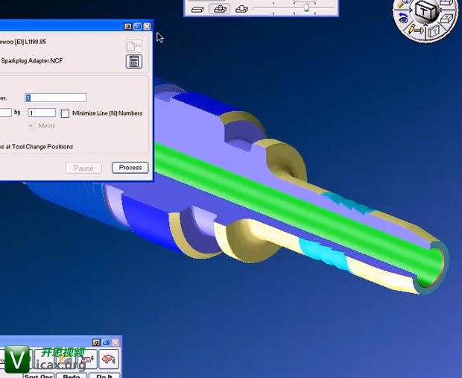
Task: Select the front view cube icon on trackball
Action: click(x=434, y=31)
